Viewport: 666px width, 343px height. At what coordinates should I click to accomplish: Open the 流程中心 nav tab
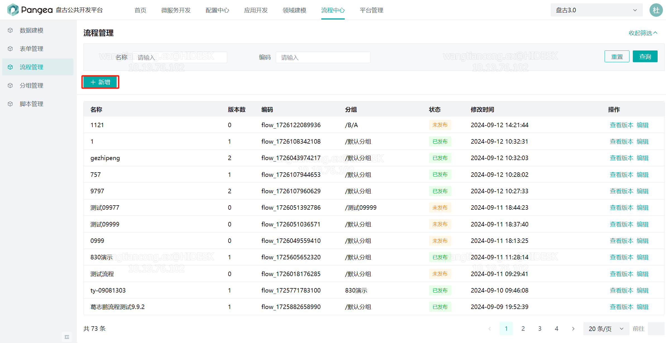coord(333,10)
